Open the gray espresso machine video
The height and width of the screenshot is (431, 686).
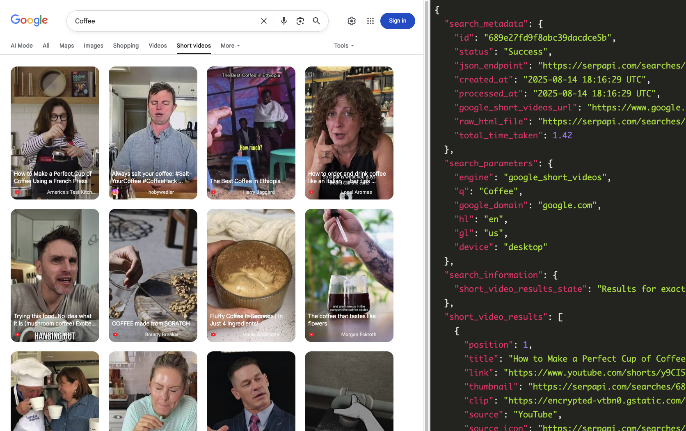pos(349,391)
